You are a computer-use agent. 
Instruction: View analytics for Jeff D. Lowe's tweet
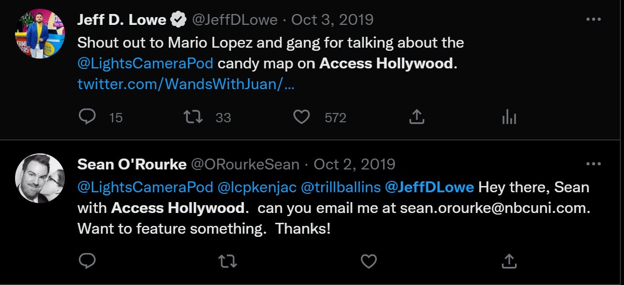click(509, 118)
